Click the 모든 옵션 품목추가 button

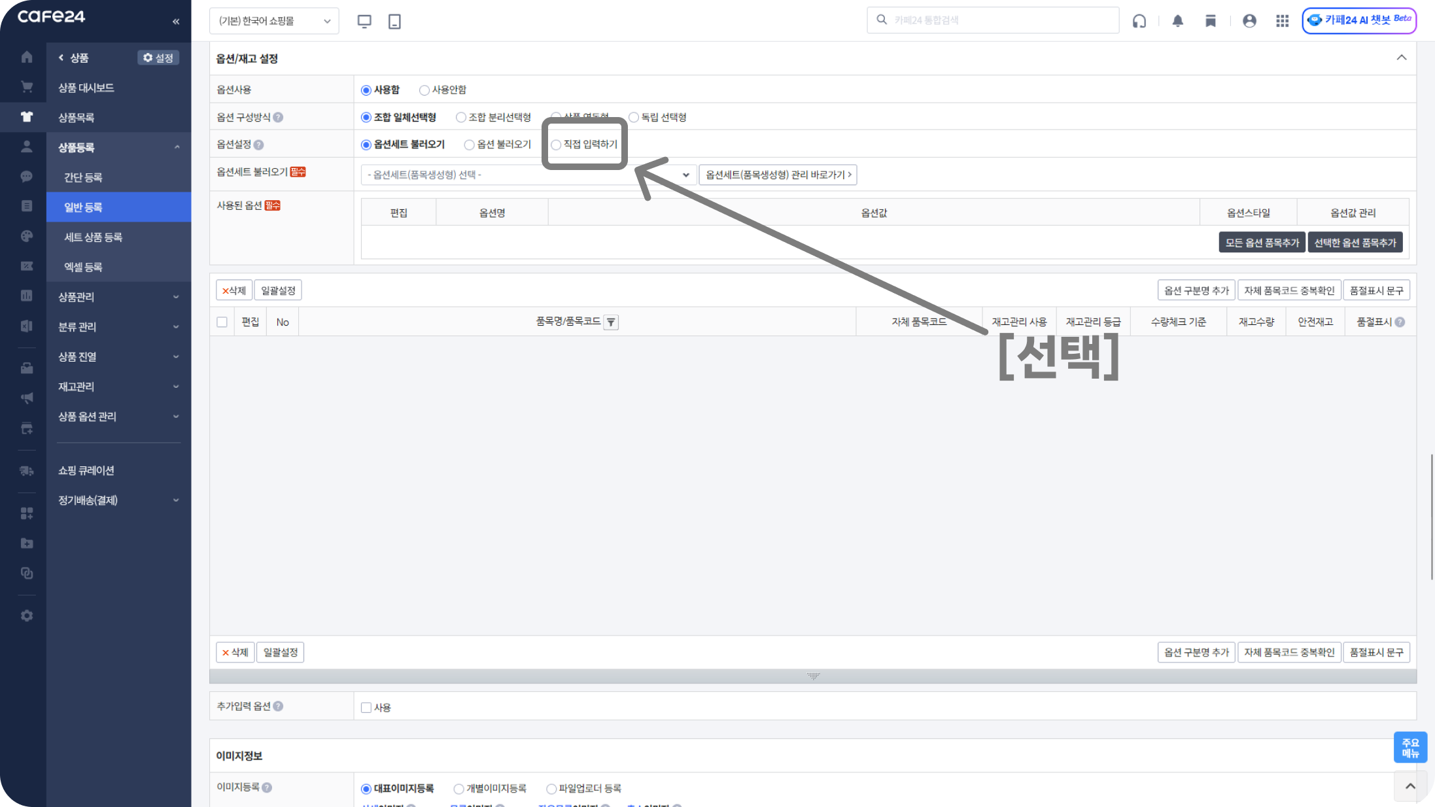click(1262, 243)
